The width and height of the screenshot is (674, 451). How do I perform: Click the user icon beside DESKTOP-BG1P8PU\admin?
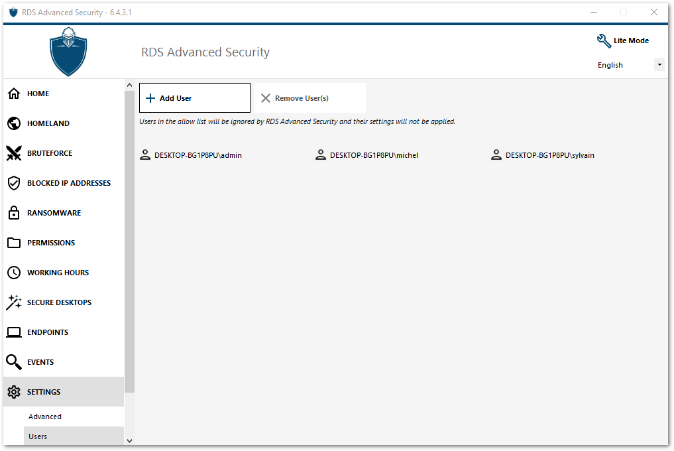click(145, 155)
